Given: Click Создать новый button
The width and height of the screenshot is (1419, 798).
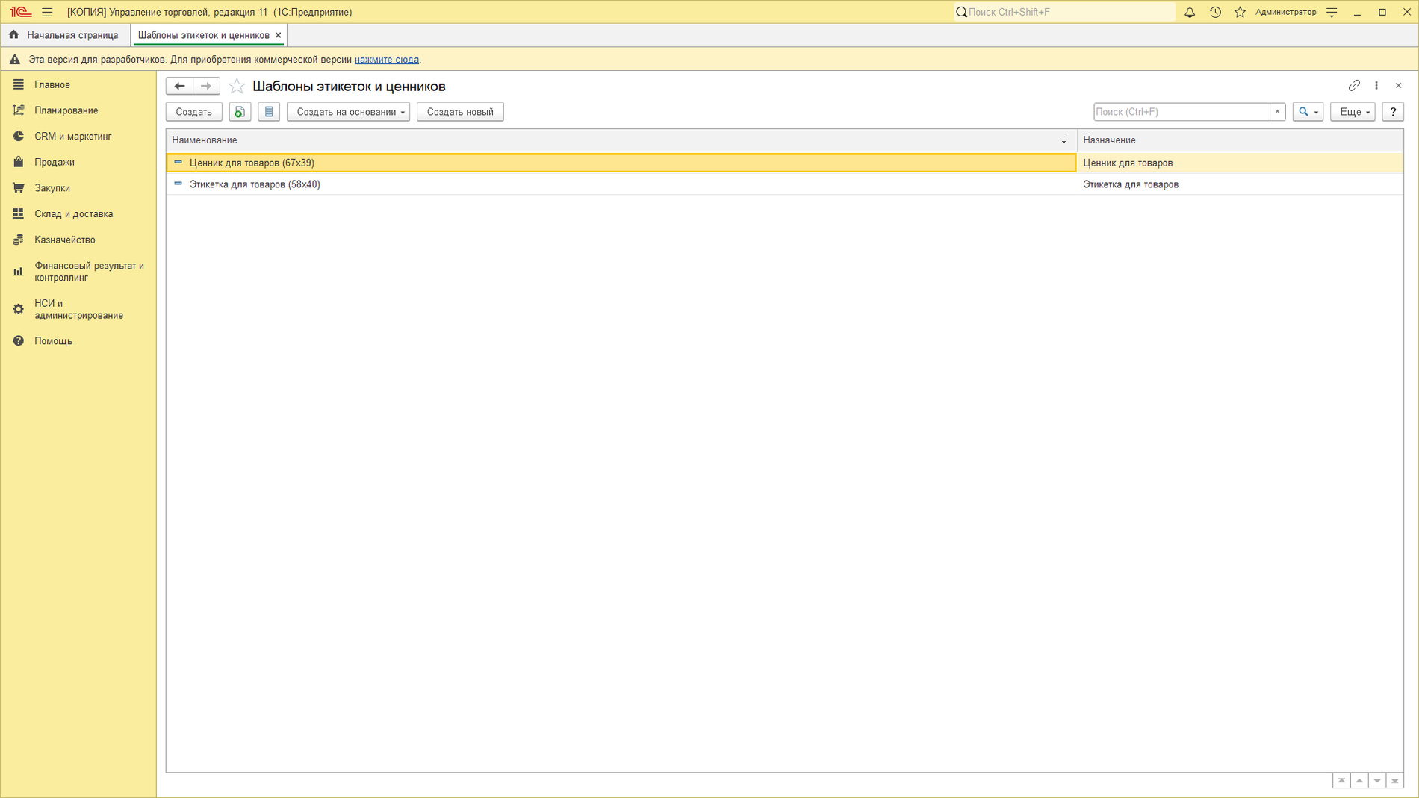Looking at the screenshot, I should (x=460, y=112).
